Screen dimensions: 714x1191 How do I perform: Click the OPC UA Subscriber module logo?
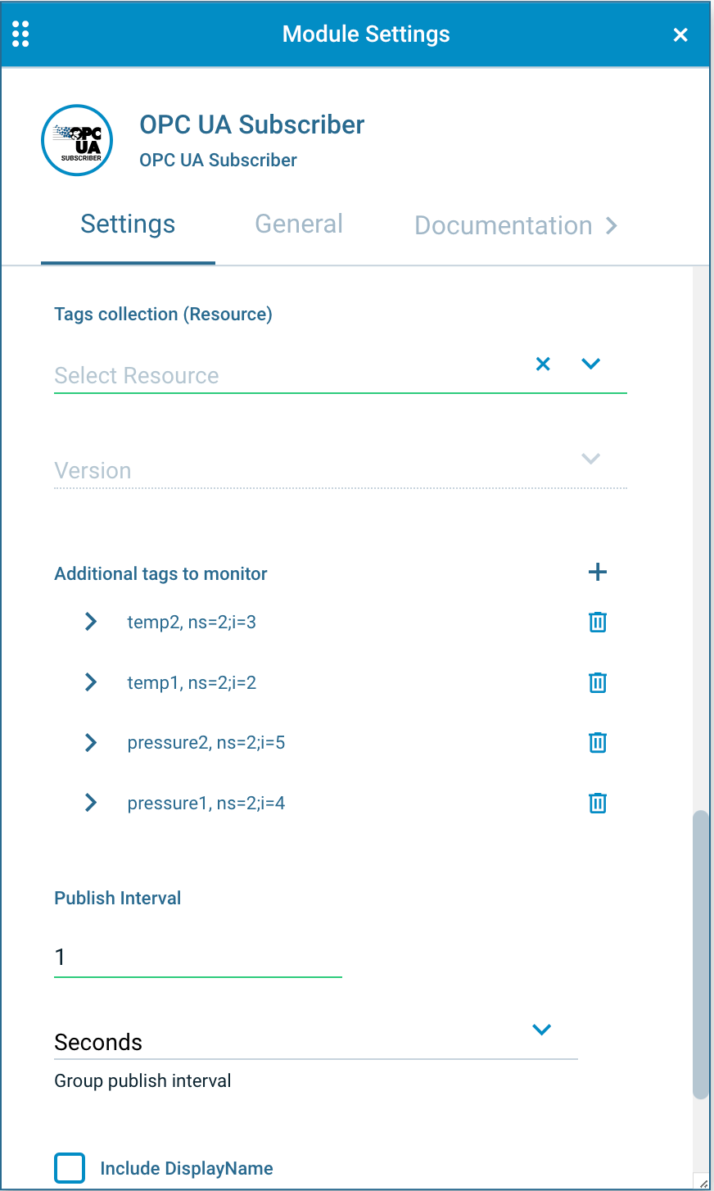76,139
